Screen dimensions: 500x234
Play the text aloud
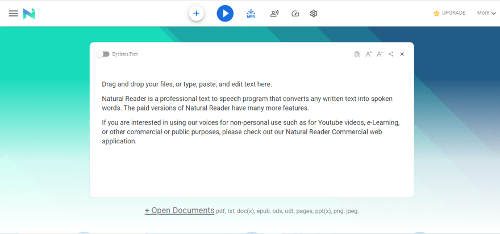click(x=225, y=14)
